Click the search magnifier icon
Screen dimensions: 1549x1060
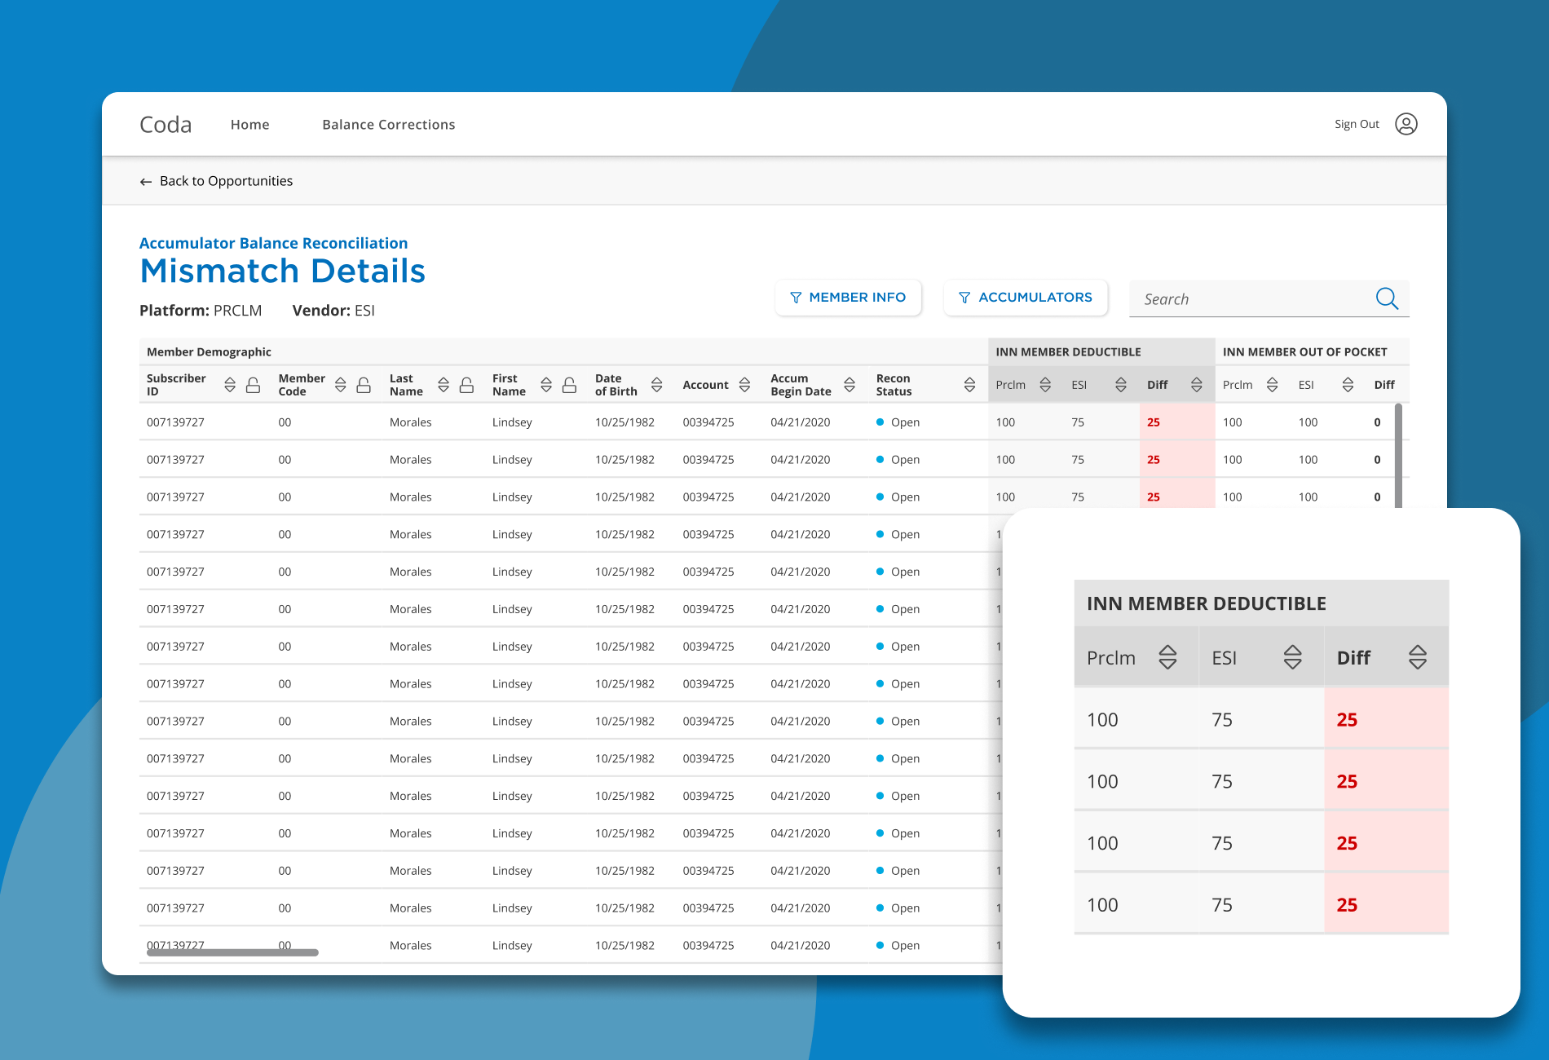click(x=1387, y=298)
